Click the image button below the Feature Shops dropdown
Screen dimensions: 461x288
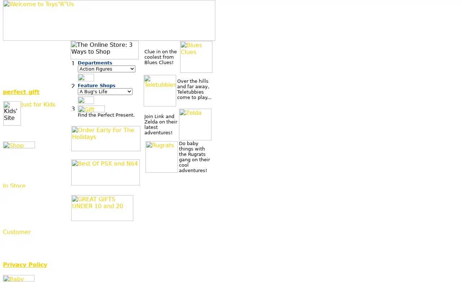pos(86,100)
